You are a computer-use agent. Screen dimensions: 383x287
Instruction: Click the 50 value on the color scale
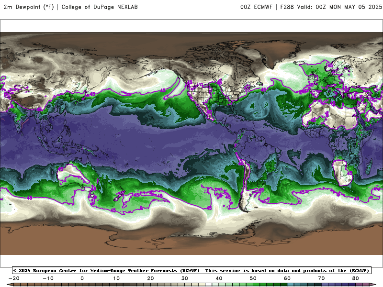[x=253, y=278]
